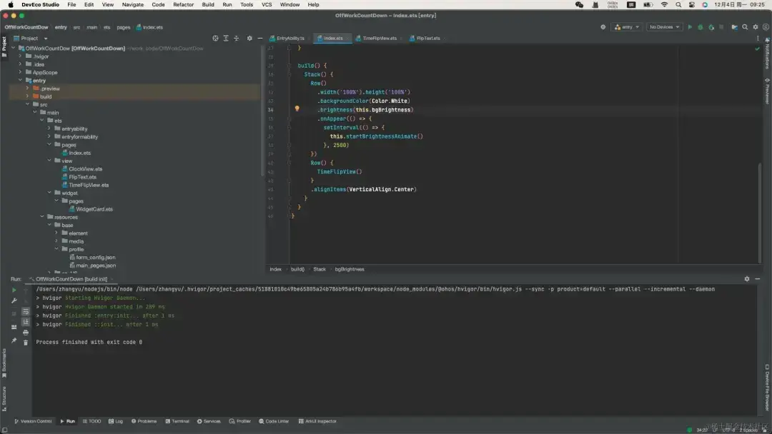The height and width of the screenshot is (434, 772).
Task: Open the Navigate menu
Action: pyautogui.click(x=132, y=4)
